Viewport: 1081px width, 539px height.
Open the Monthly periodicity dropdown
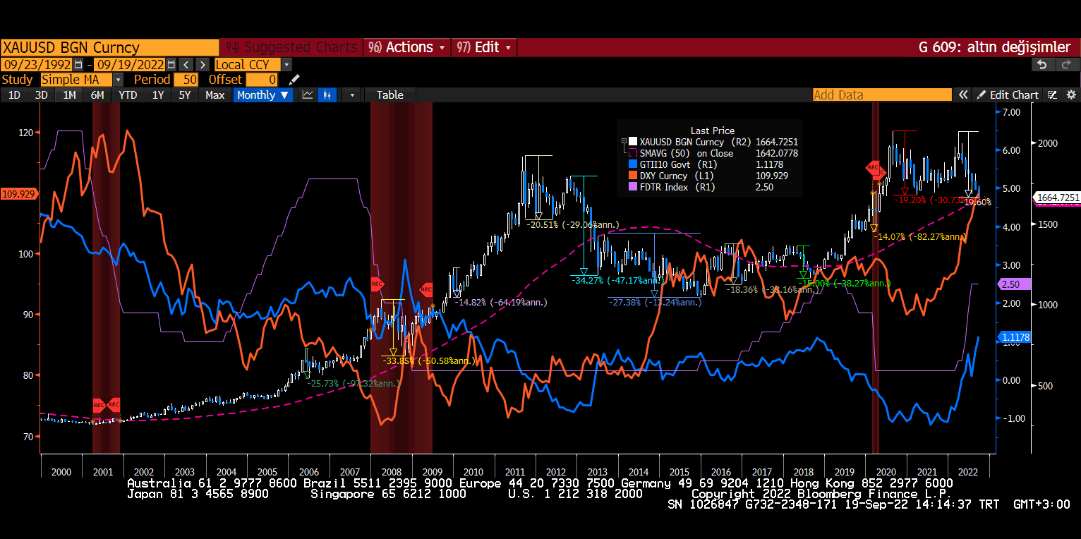tap(263, 95)
